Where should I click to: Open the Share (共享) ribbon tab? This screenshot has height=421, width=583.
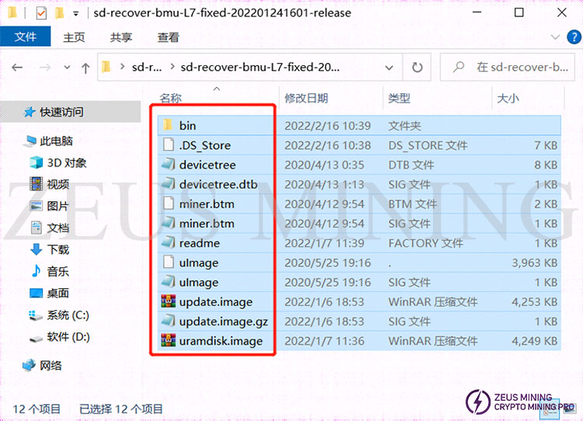(120, 37)
